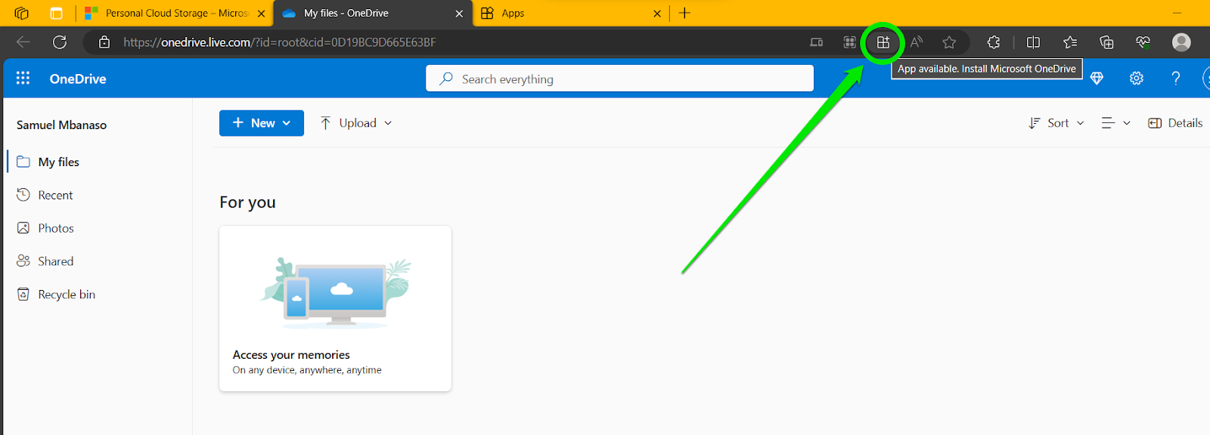
Task: Switch to the Apps tab
Action: tap(571, 13)
